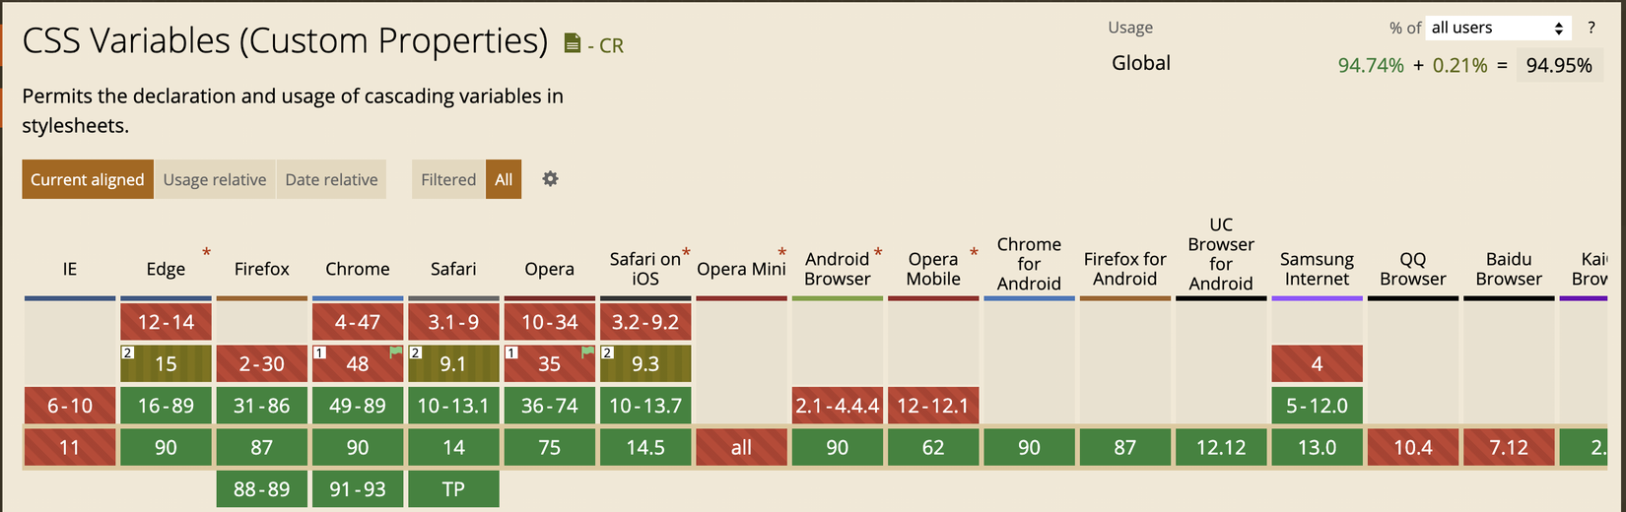
Task: Switch to Date relative view
Action: pos(331,179)
